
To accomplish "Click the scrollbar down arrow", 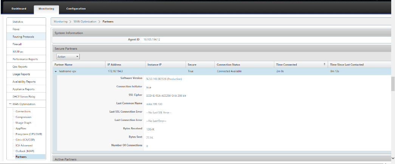I will click(393, 158).
